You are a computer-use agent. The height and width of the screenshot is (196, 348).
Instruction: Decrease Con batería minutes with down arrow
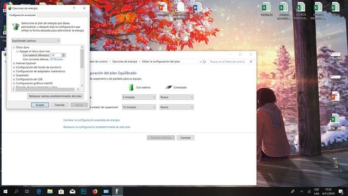(x=64, y=56)
